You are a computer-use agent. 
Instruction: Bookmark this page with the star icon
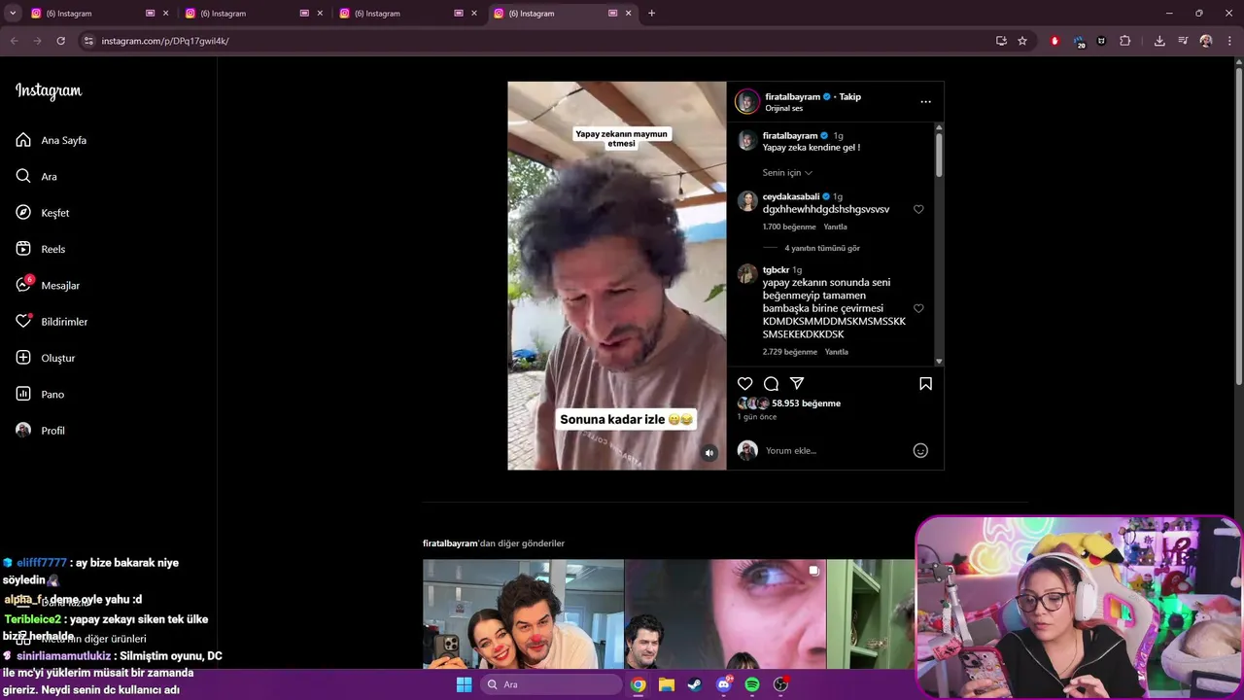point(1022,41)
